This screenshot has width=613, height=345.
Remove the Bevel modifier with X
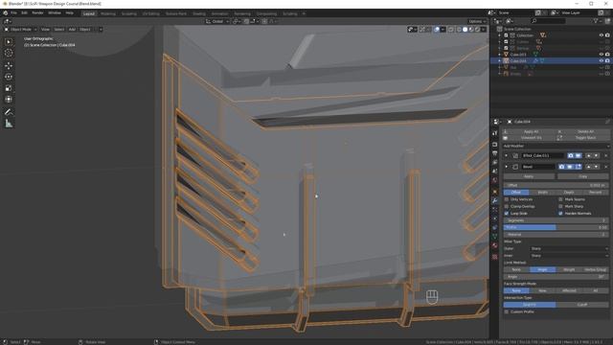click(x=606, y=167)
